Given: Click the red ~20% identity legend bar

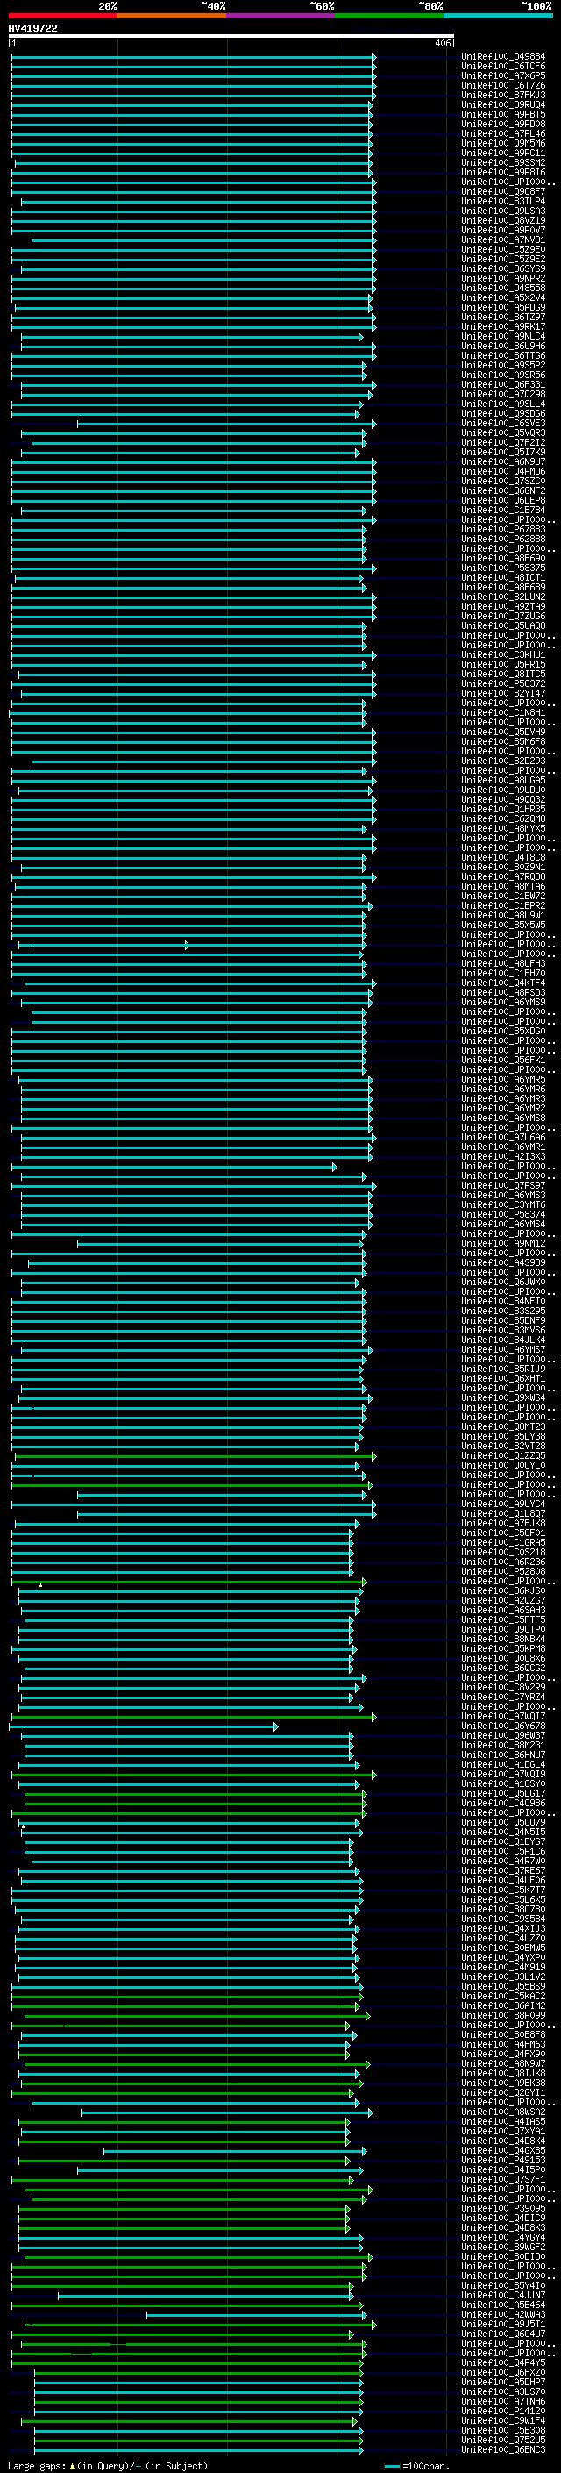Looking at the screenshot, I should [x=63, y=16].
